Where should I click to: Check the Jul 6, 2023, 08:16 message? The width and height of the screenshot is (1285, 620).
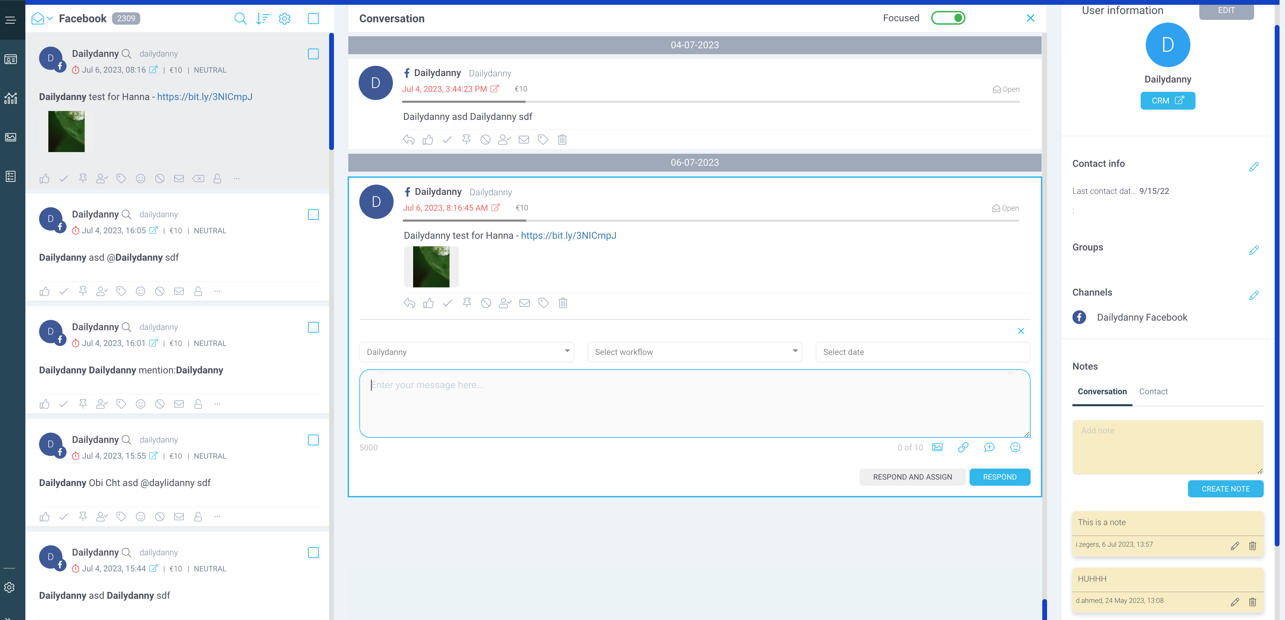click(313, 54)
